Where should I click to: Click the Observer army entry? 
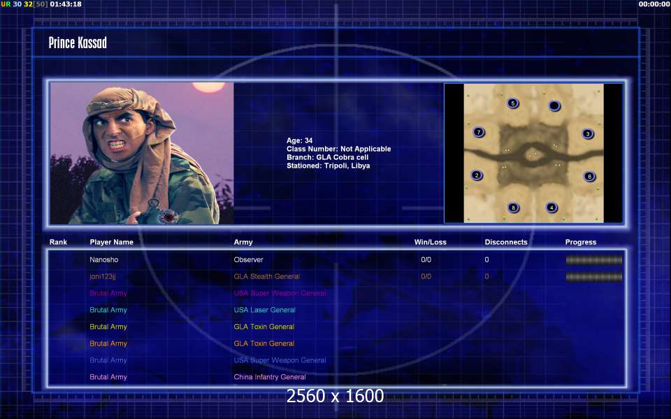pyautogui.click(x=248, y=260)
